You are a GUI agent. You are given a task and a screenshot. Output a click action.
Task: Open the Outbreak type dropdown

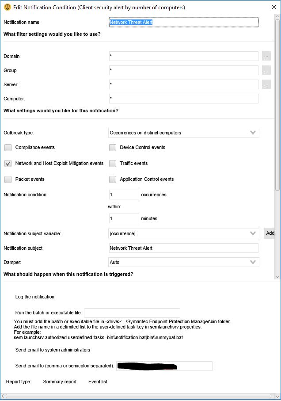click(x=252, y=132)
